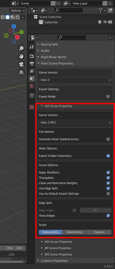115x269 pixels.
Task: Hide Collection using the eye icon
Action: click(x=105, y=22)
